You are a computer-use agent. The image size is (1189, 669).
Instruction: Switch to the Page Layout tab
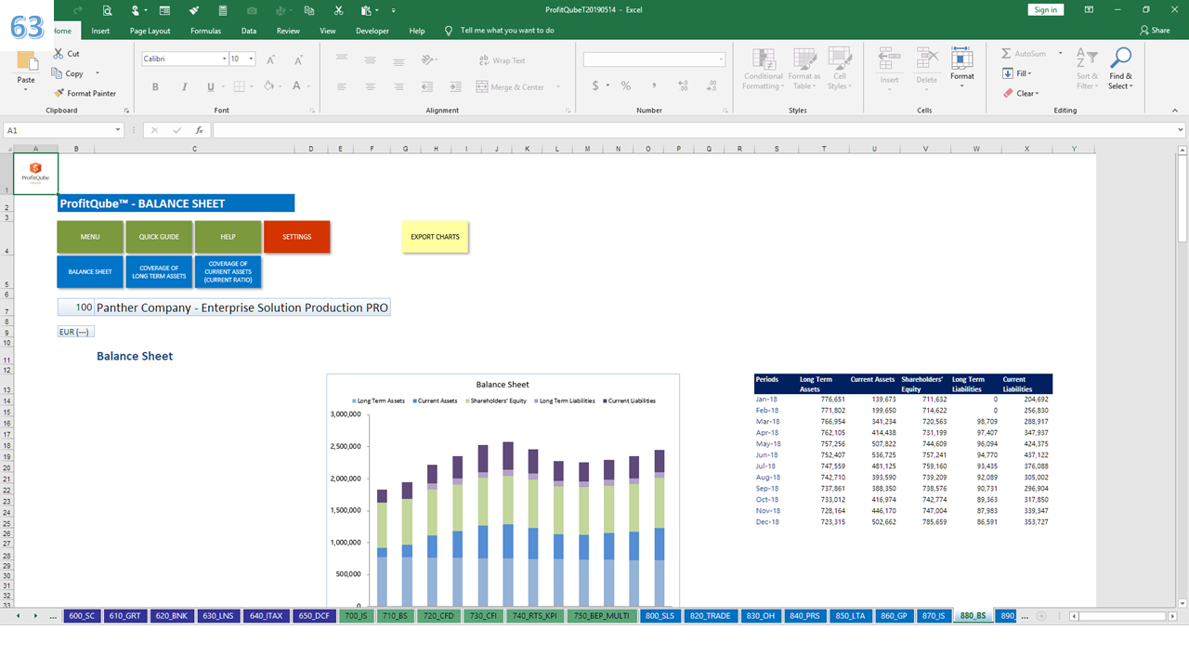point(150,31)
